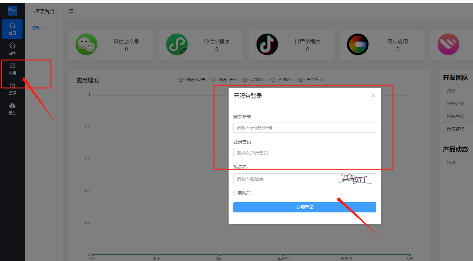Screen dimensions: 473x261
Task: Click the 框架后台 title
Action: pos(44,11)
